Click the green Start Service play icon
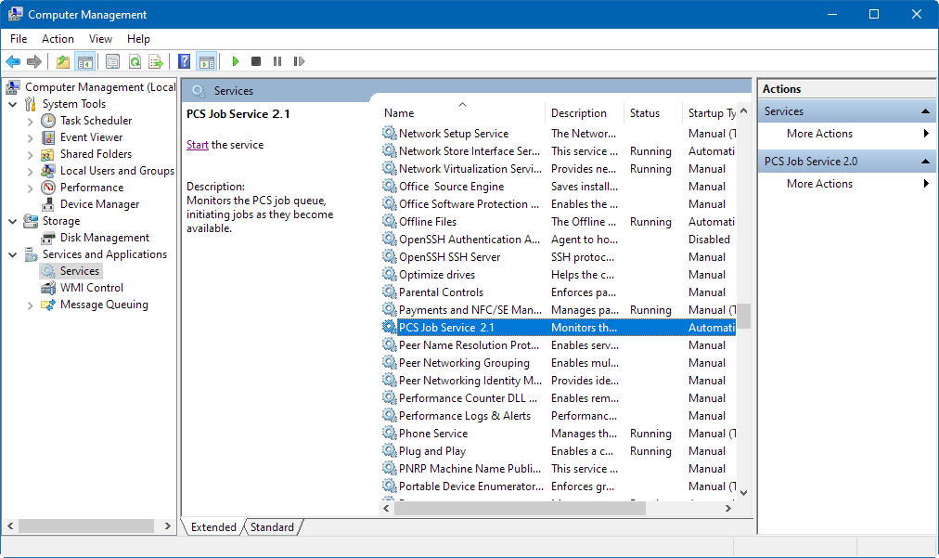This screenshot has width=939, height=558. tap(236, 61)
